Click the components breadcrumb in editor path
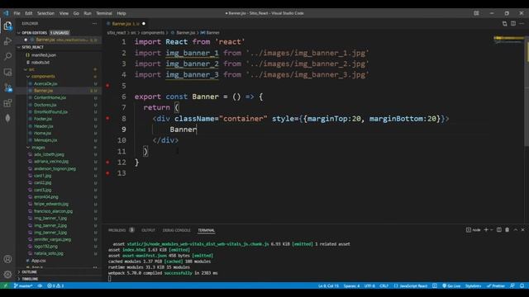The width and height of the screenshot is (529, 297). point(153,33)
